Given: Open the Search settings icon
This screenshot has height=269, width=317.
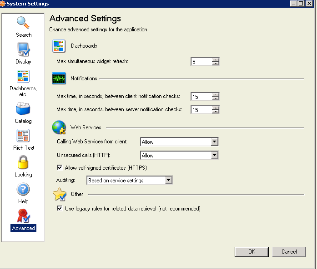Looking at the screenshot, I should click(x=23, y=23).
